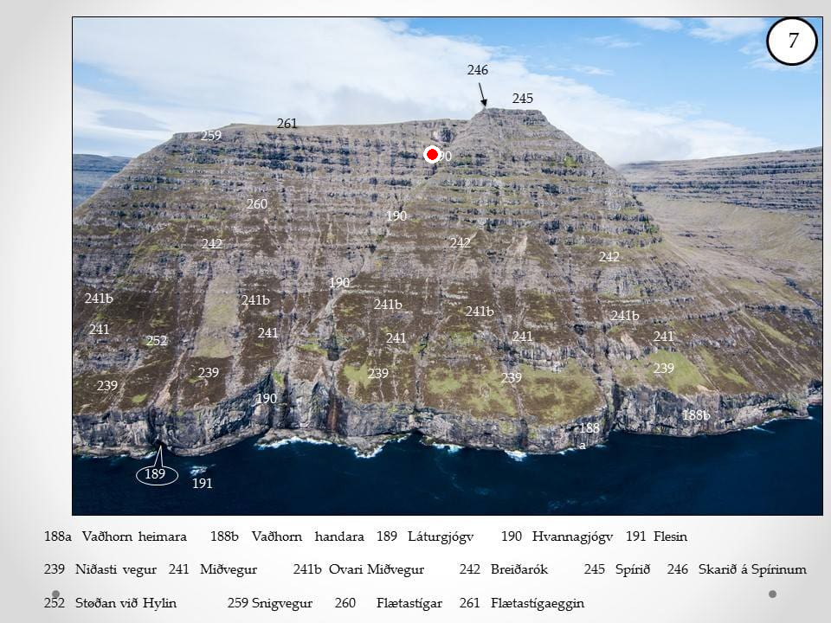Select "Skarið á Spírinum" in the legend
The image size is (831, 623).
coord(752,569)
